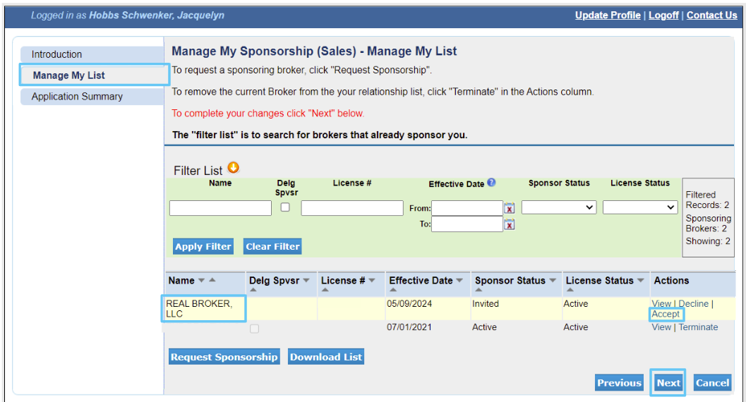Select the 05/09/2024 effective date cell
746x402 pixels.
pos(409,304)
